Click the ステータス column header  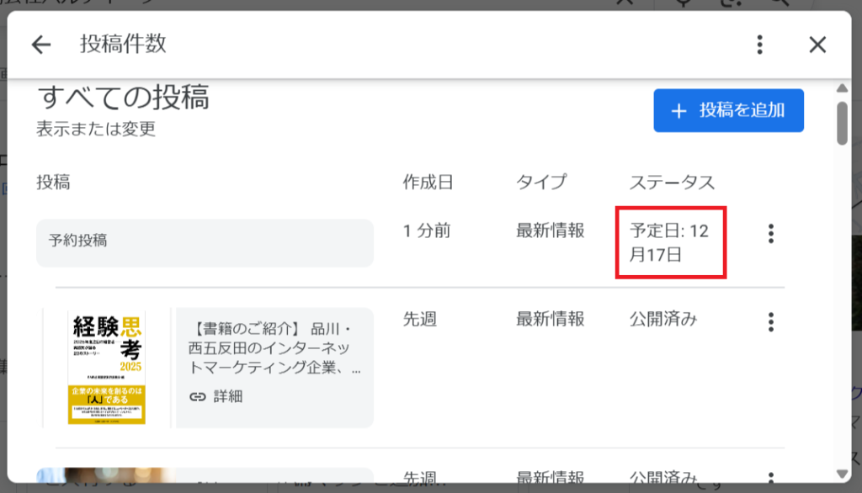[x=672, y=182]
